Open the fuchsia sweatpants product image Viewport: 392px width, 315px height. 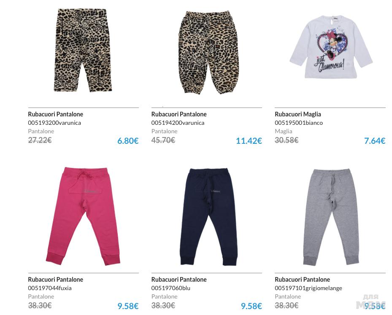click(83, 216)
